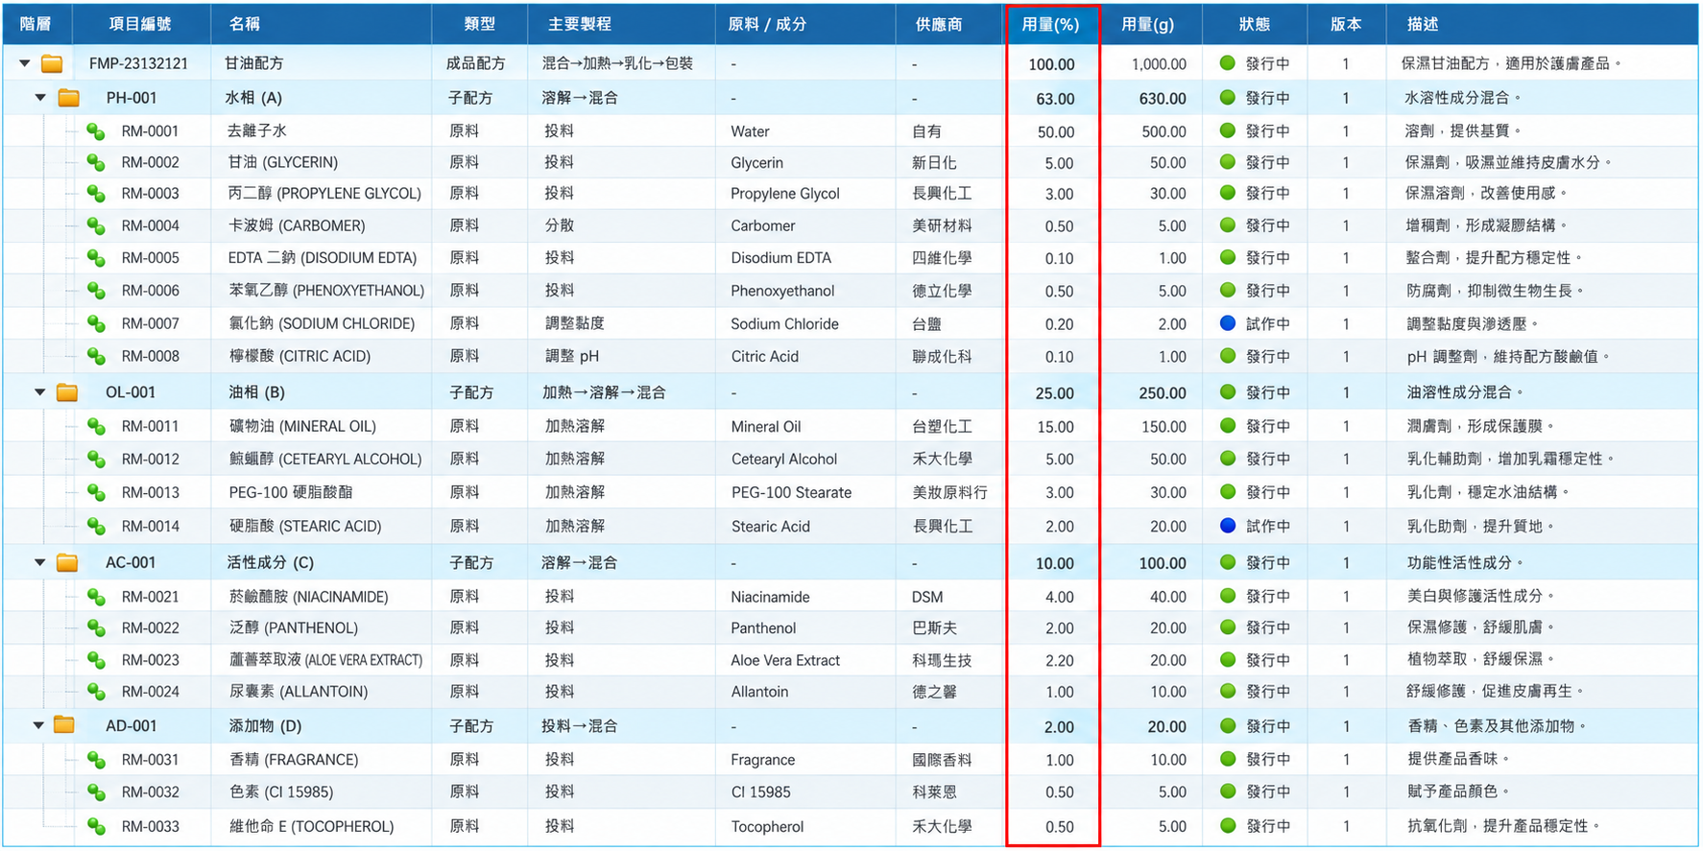The height and width of the screenshot is (851, 1703).
Task: Click the 用量(g) column header
Action: click(1150, 24)
